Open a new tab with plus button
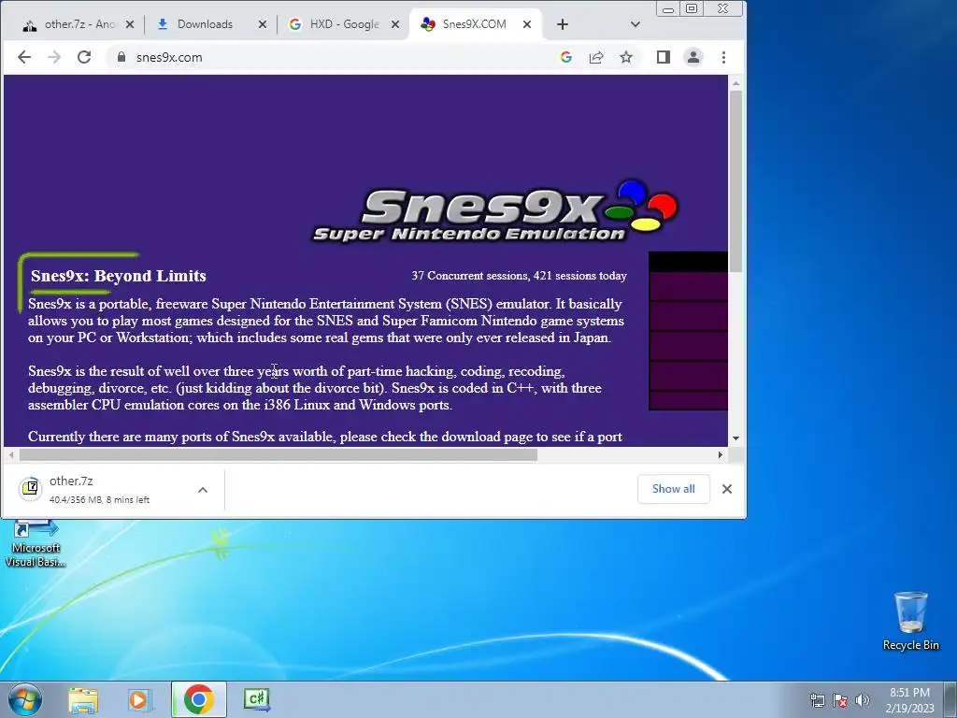 point(562,24)
